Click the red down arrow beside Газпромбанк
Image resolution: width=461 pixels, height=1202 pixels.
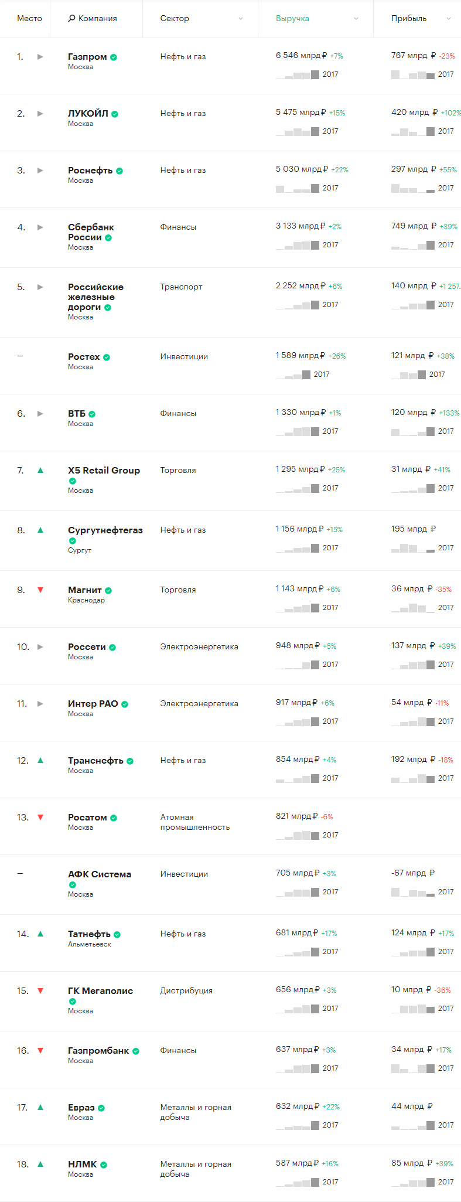tap(40, 1051)
